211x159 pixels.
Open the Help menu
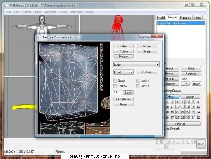click(89, 12)
